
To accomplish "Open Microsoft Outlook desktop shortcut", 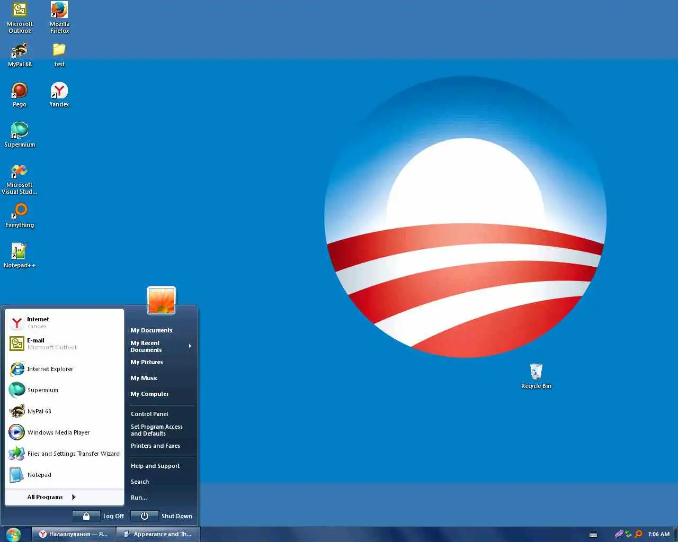I will [20, 17].
